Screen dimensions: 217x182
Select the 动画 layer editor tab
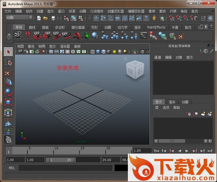[185, 102]
